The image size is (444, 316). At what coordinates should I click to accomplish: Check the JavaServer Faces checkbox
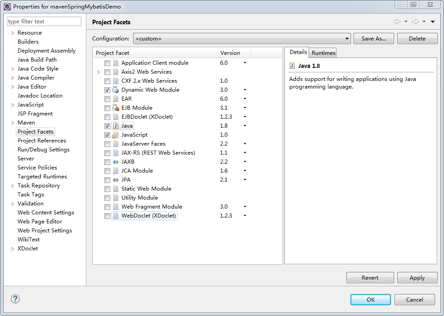tap(108, 144)
